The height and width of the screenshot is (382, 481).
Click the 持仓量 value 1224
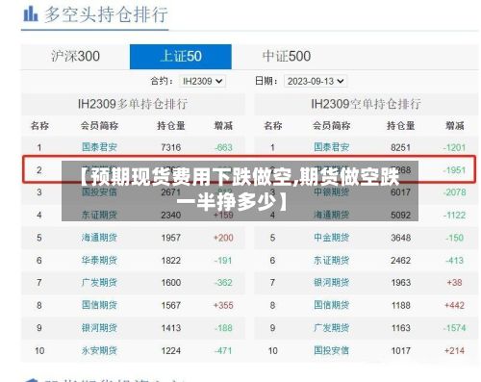(x=171, y=351)
